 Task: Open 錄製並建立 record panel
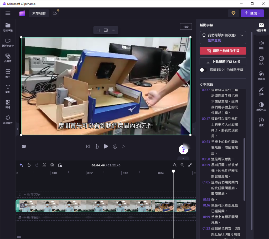(x=8, y=43)
